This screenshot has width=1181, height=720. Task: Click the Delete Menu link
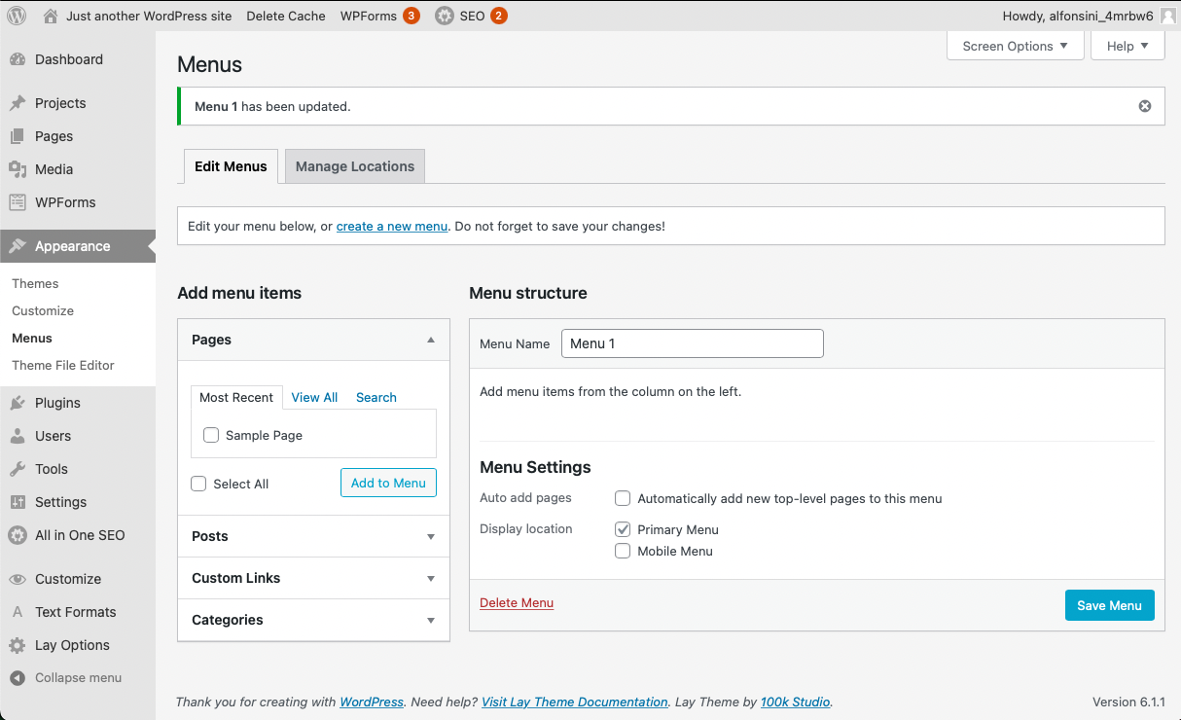pos(517,603)
